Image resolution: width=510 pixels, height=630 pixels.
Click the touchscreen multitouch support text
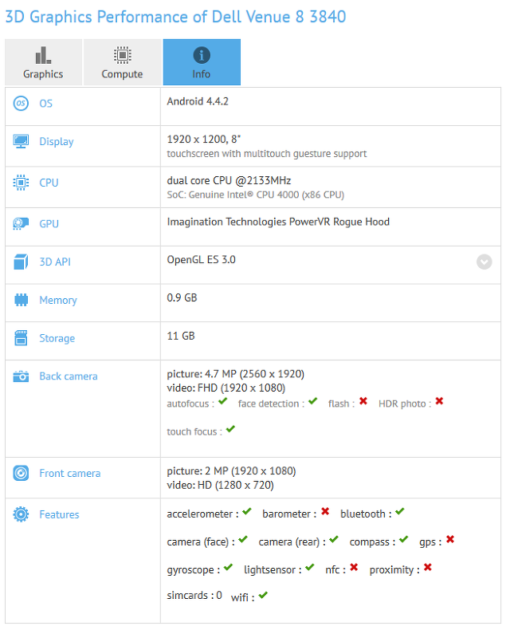(267, 154)
